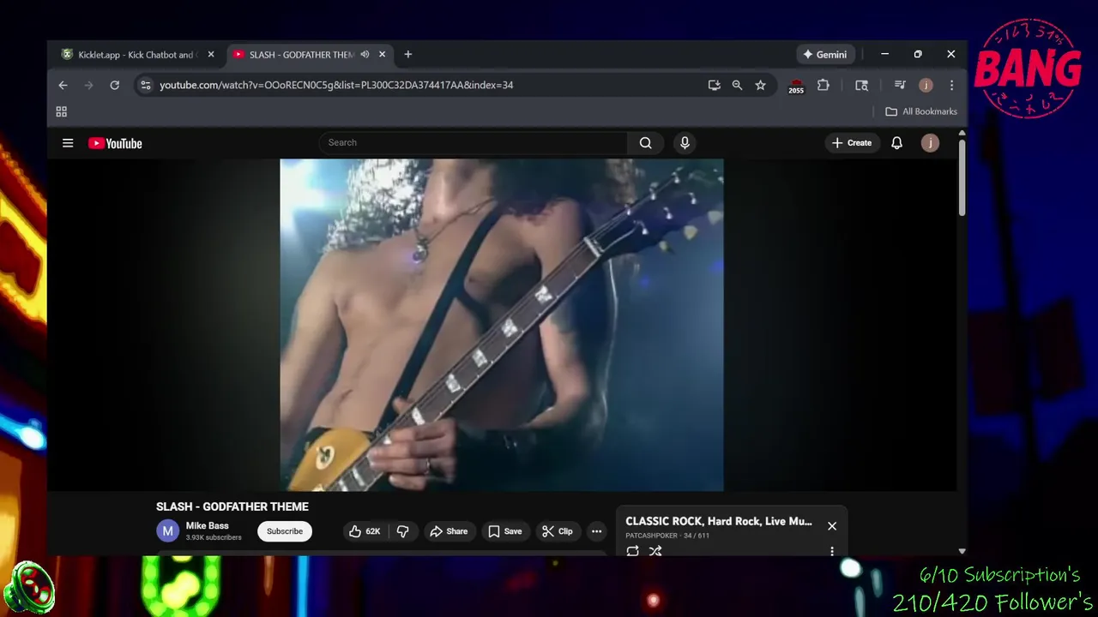Like the video with 62K likes
The width and height of the screenshot is (1098, 617).
365,531
